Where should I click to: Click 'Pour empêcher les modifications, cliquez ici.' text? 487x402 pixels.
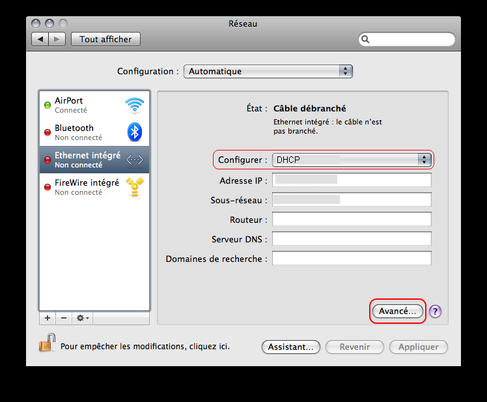pyautogui.click(x=145, y=347)
